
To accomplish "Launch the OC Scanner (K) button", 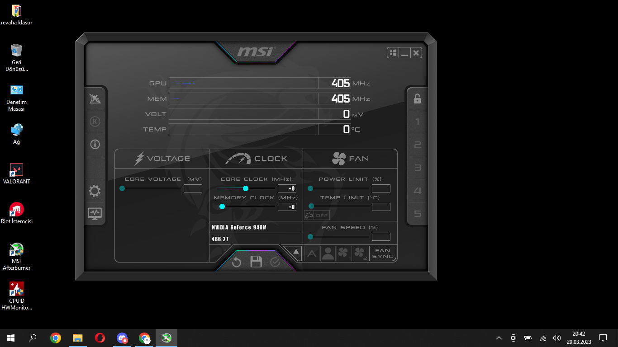I will pos(95,122).
